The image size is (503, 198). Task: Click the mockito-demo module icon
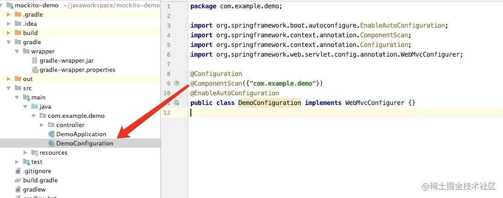tap(10, 6)
